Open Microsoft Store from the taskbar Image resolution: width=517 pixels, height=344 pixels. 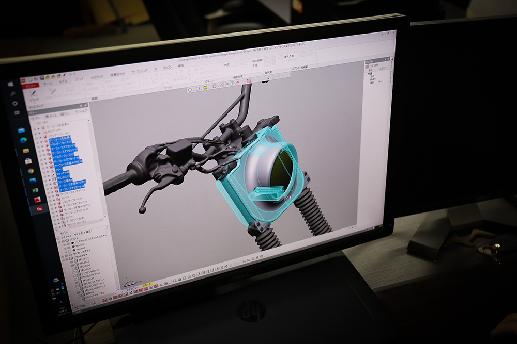28,161
